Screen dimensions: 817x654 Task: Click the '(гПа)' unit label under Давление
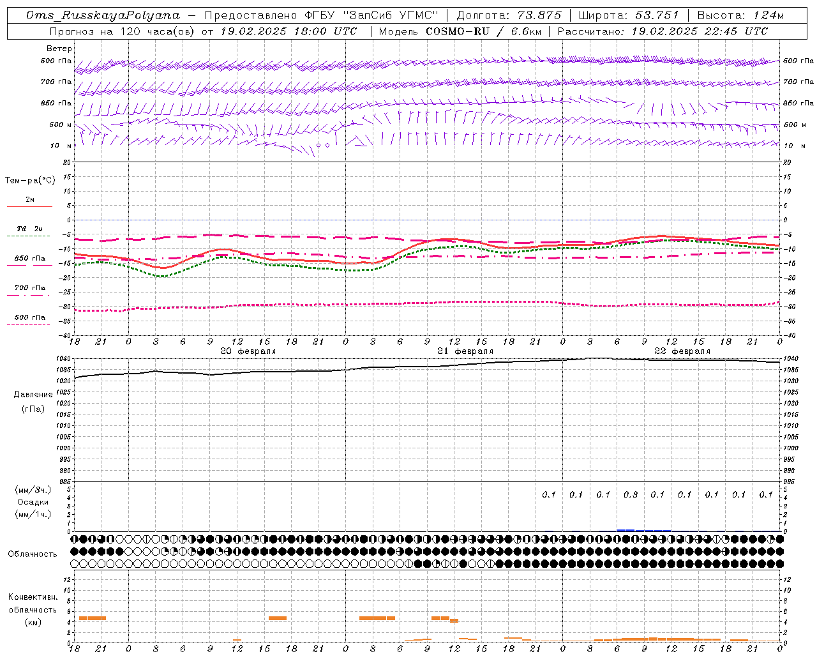33,409
